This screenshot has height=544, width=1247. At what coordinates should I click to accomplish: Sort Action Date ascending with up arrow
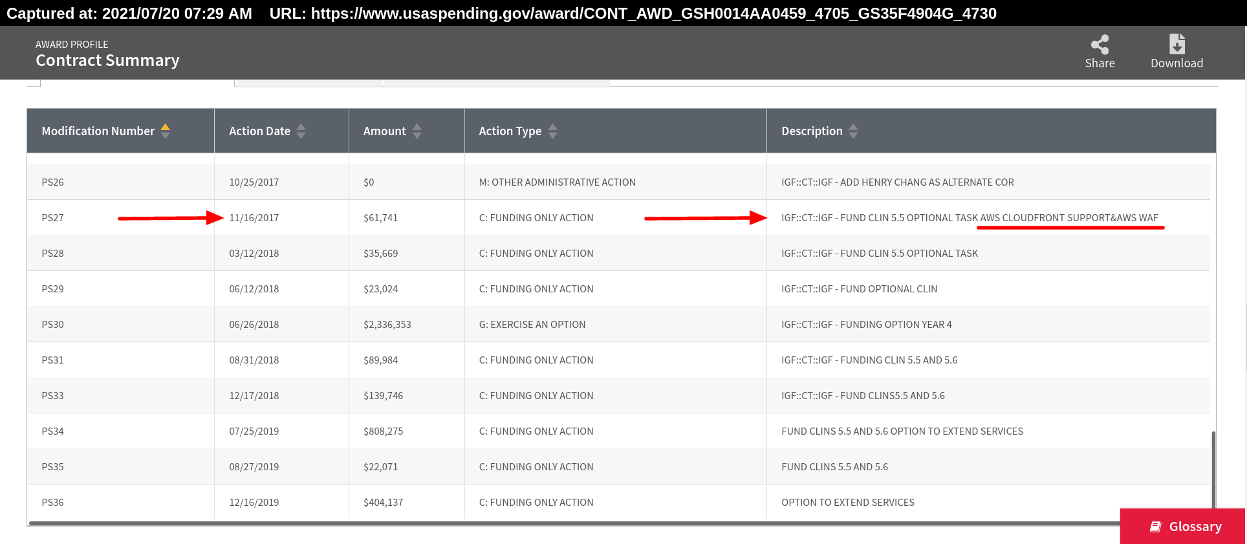pos(301,127)
